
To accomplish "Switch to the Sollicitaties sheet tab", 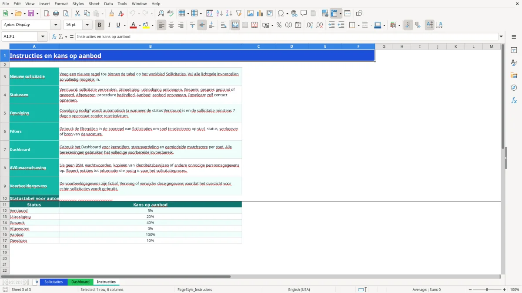I will [x=54, y=282].
